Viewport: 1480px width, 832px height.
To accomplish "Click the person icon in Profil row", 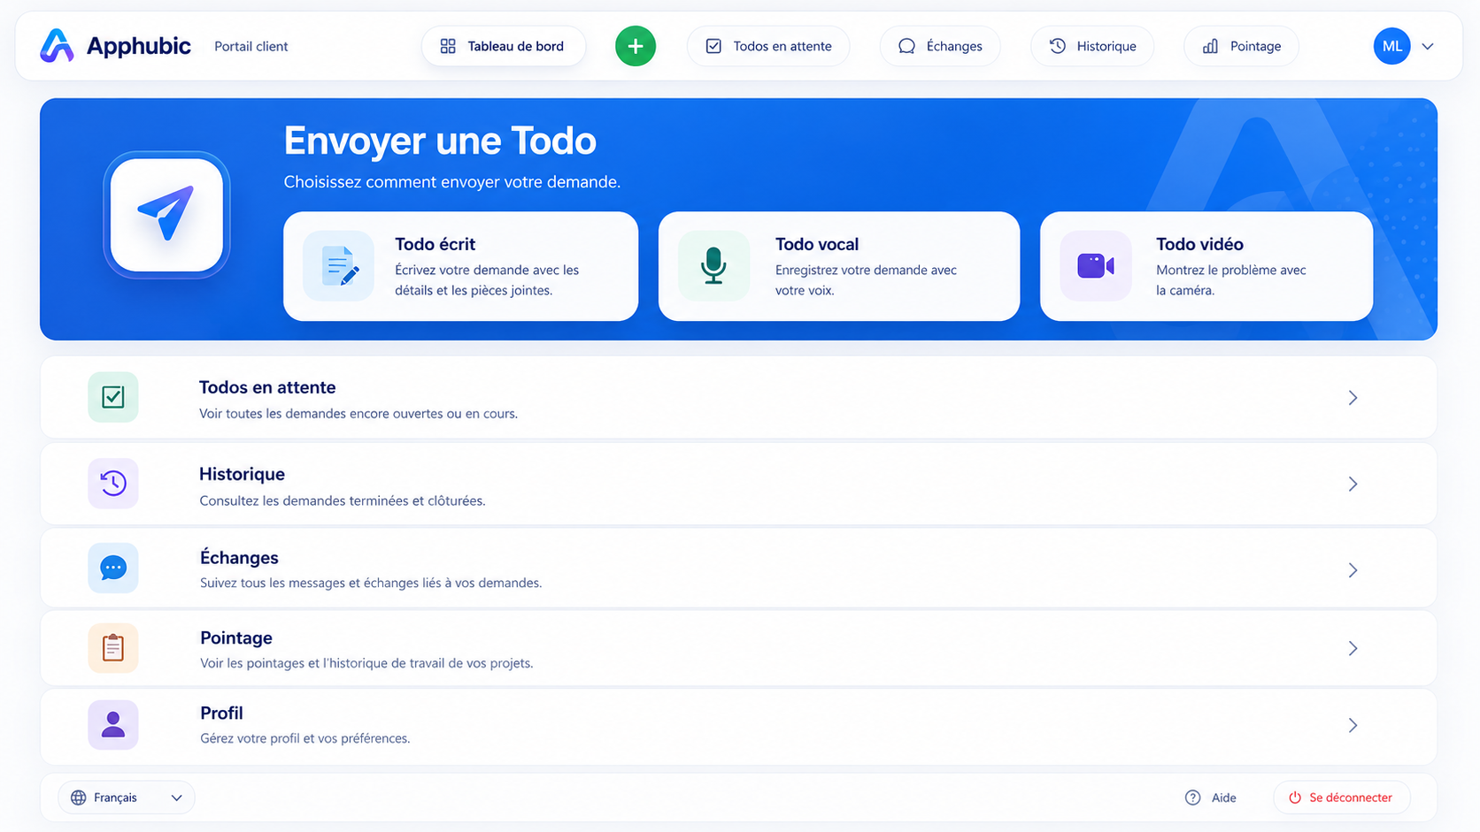I will coord(113,725).
